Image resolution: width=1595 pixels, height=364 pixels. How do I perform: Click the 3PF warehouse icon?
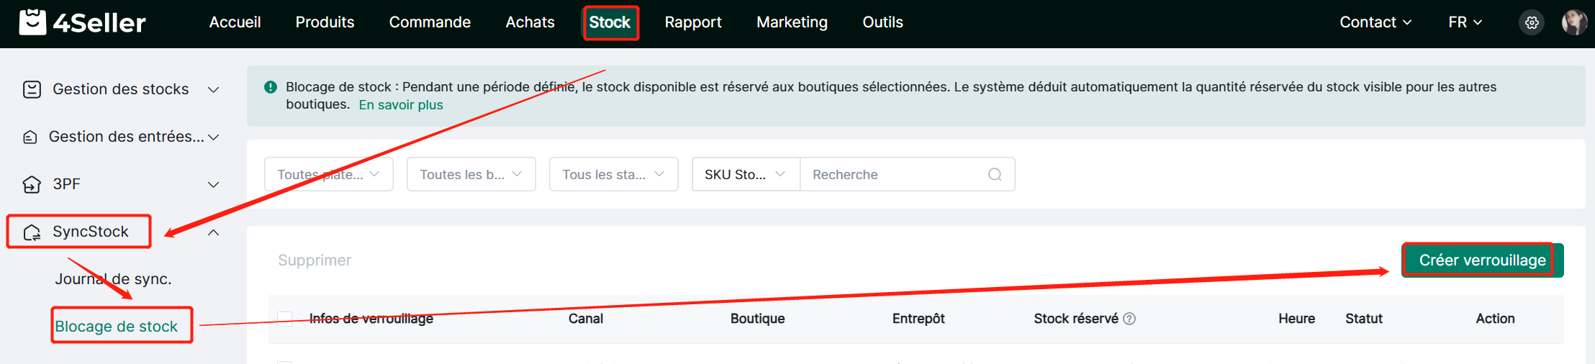[x=32, y=185]
